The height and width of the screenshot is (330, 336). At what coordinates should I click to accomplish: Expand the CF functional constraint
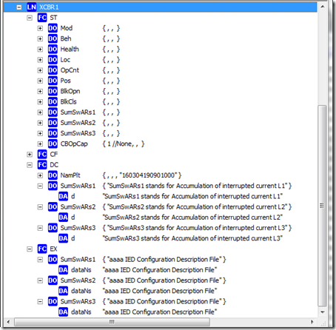coord(30,155)
